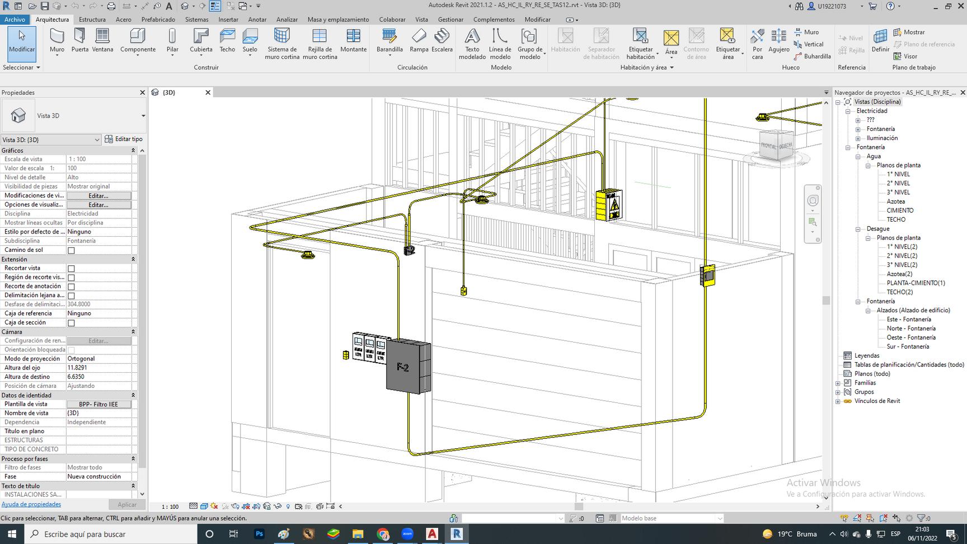This screenshot has width=967, height=544.
Task: Select the Escalera stair tool
Action: (442, 41)
